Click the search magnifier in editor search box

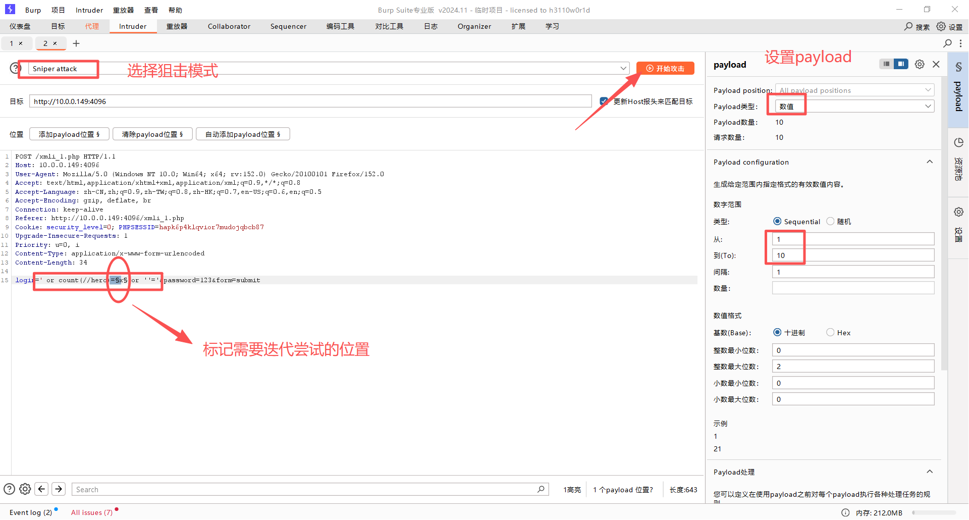click(541, 489)
